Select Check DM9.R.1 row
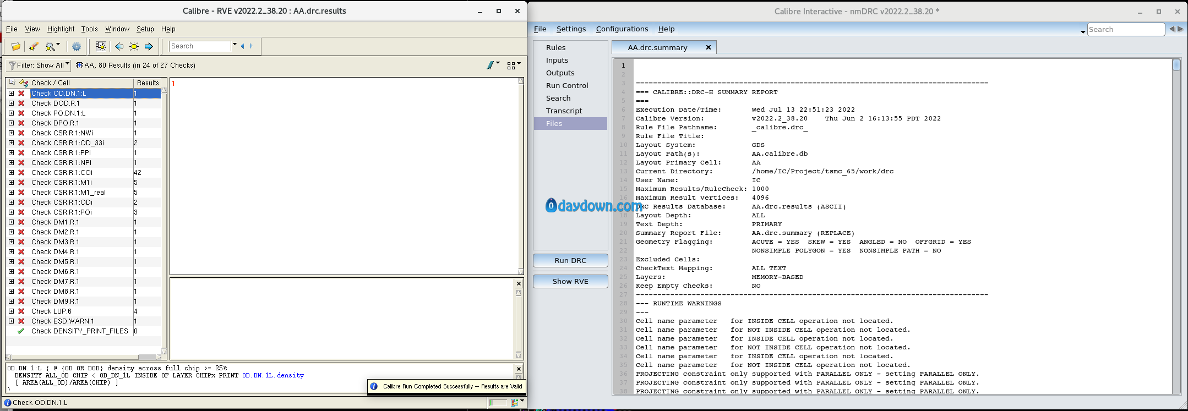Screen dimensions: 1188x411 83,302
